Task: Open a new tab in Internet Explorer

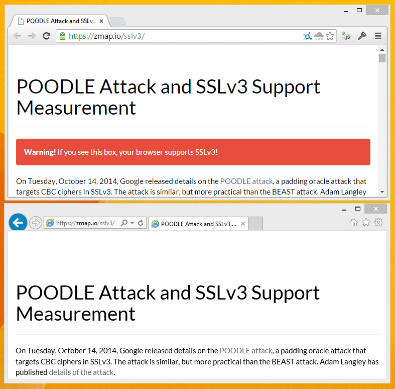Action: 256,224
